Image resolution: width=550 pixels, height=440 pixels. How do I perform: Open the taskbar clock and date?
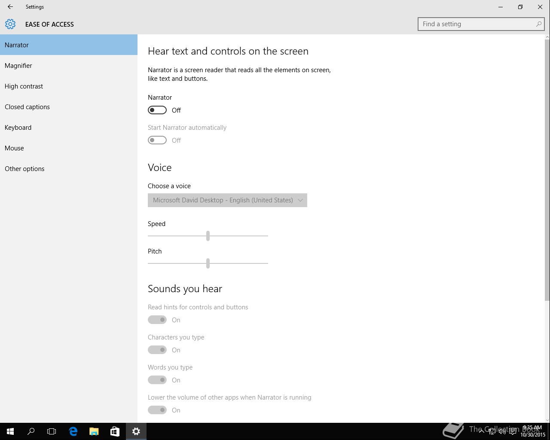point(533,431)
